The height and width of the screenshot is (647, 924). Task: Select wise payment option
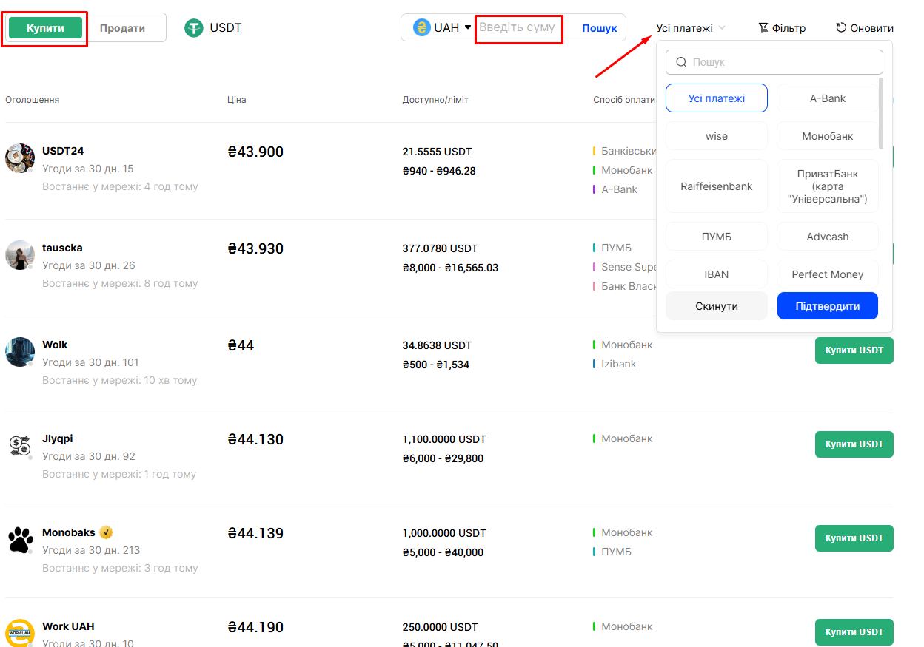coord(717,136)
